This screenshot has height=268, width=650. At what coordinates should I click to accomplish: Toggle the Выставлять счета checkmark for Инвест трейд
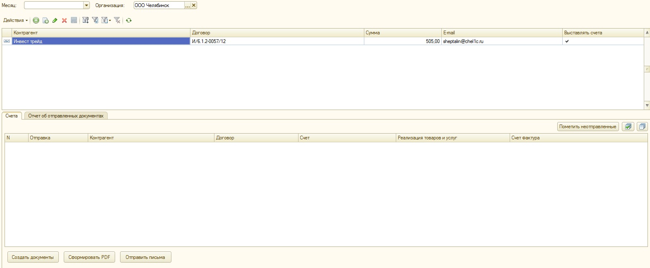[567, 41]
